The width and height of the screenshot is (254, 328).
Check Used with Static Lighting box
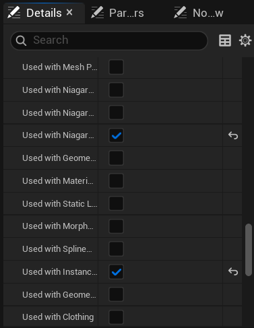[x=116, y=203]
